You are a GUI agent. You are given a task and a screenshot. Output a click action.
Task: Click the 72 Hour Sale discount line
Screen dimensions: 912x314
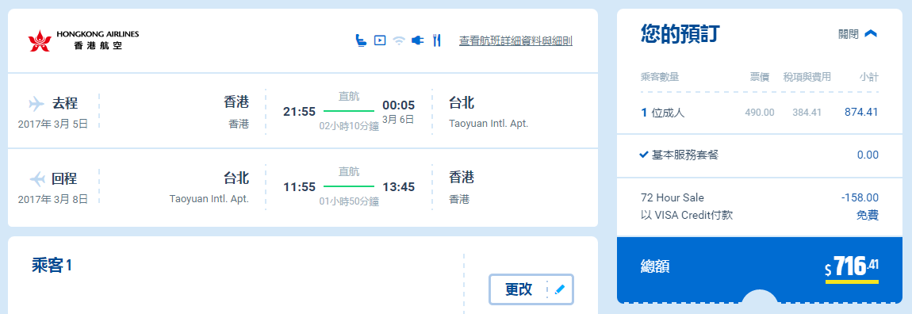[759, 197]
